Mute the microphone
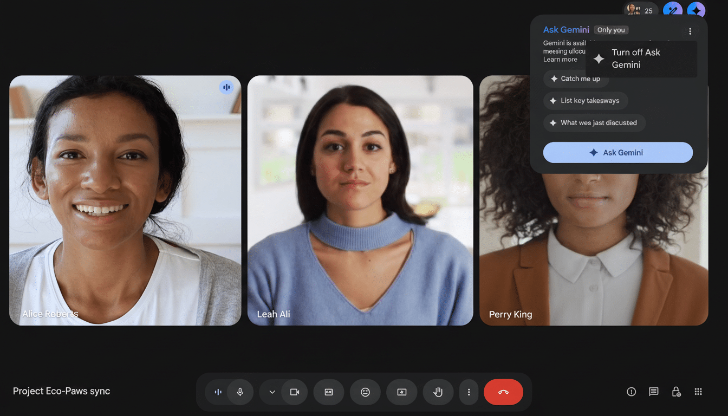Image resolution: width=728 pixels, height=416 pixels. click(x=239, y=392)
